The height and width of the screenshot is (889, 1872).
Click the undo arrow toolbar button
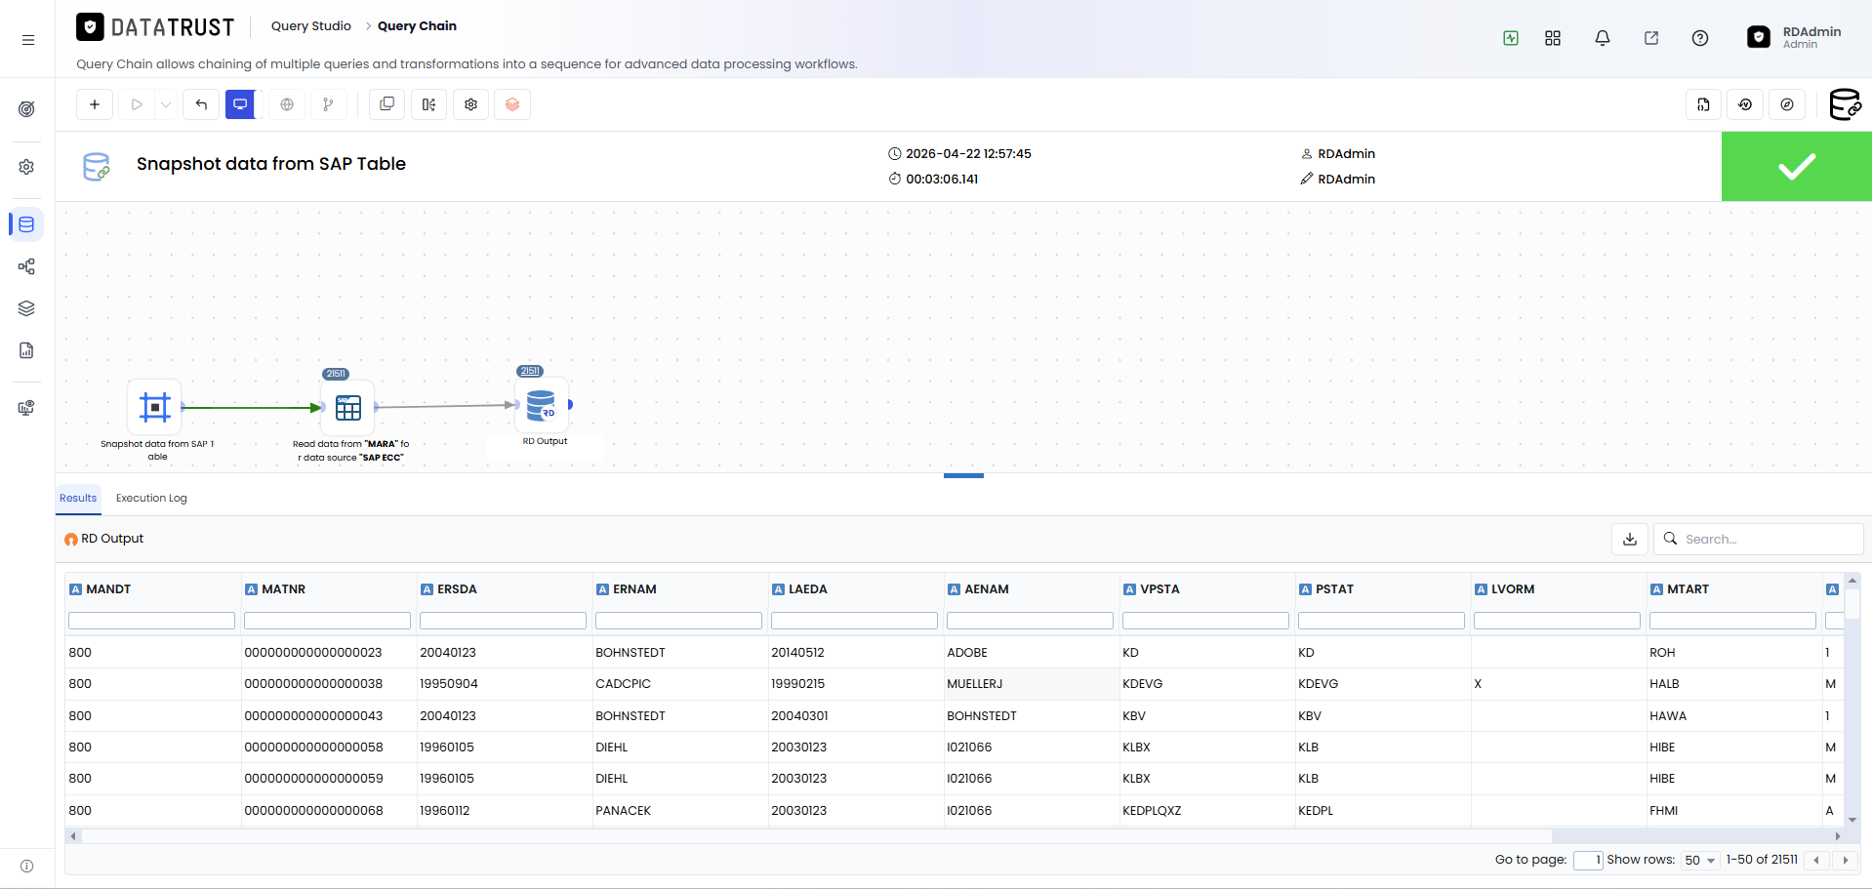coord(201,104)
